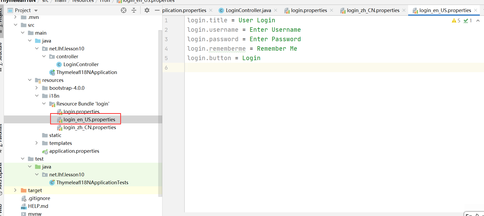
Task: Switch to application.properties editor tab
Action: coord(184,10)
